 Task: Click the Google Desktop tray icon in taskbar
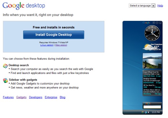tap(143, 112)
